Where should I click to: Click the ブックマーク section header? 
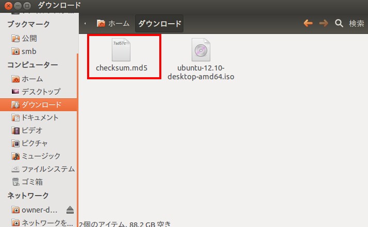pos(28,24)
